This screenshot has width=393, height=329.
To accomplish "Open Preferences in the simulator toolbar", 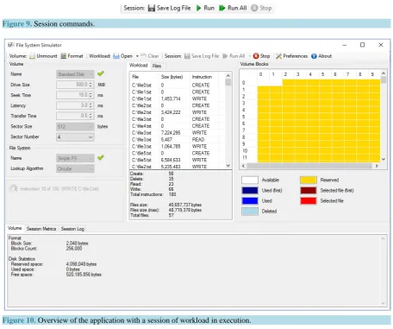I will click(291, 56).
